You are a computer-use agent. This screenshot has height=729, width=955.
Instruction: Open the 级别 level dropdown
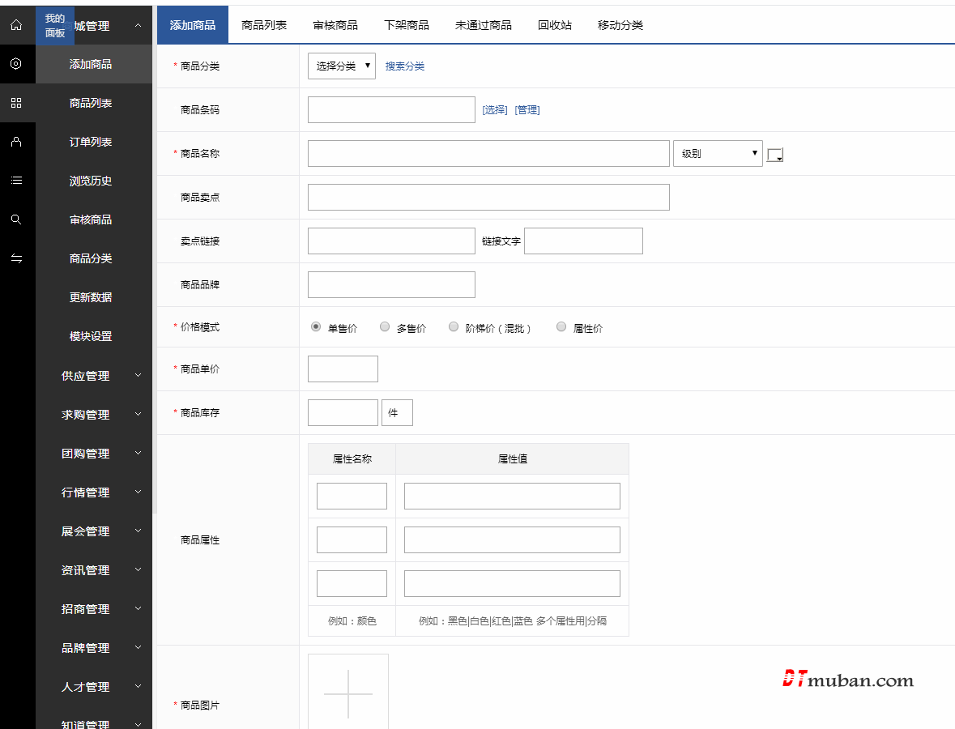[x=718, y=154]
